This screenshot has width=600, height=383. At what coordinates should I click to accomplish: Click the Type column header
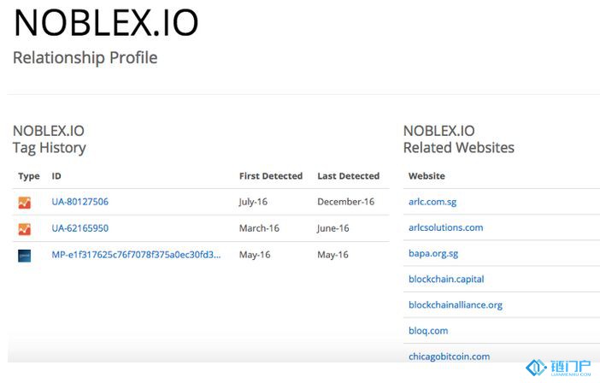[x=29, y=176]
